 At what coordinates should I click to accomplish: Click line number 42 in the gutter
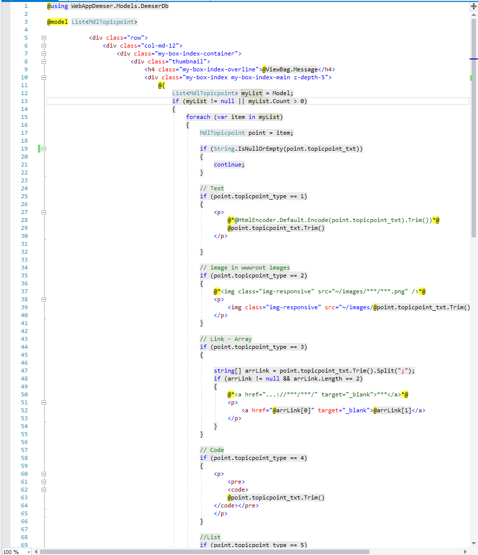pos(24,331)
